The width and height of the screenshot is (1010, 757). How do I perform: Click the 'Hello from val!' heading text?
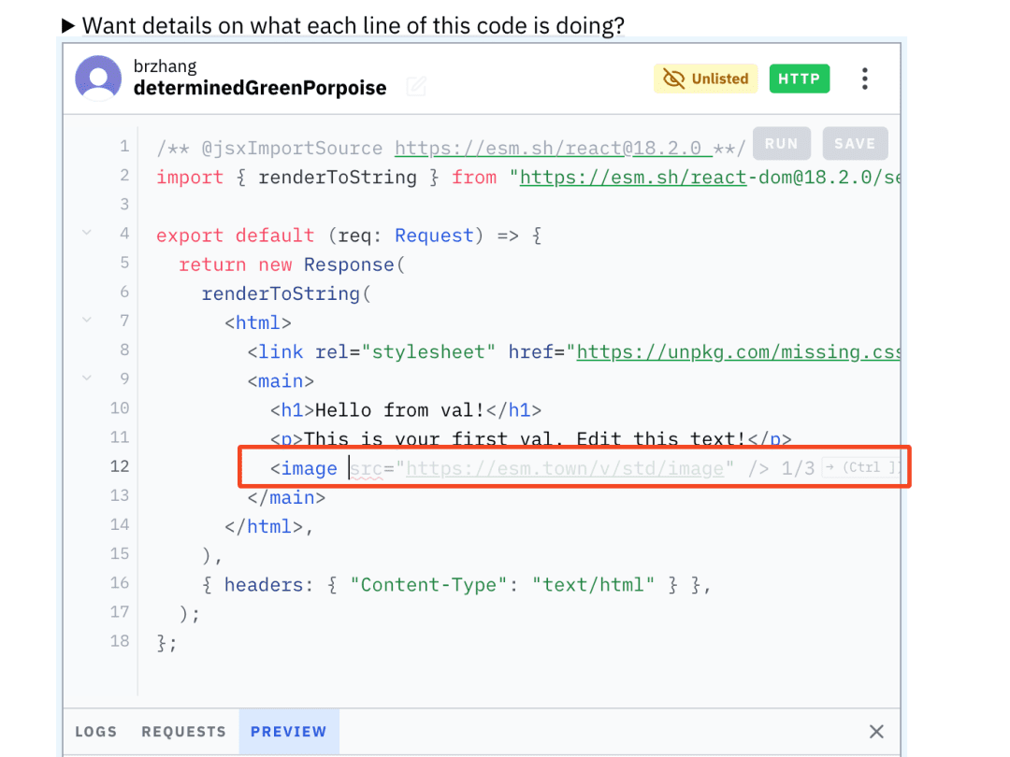399,410
